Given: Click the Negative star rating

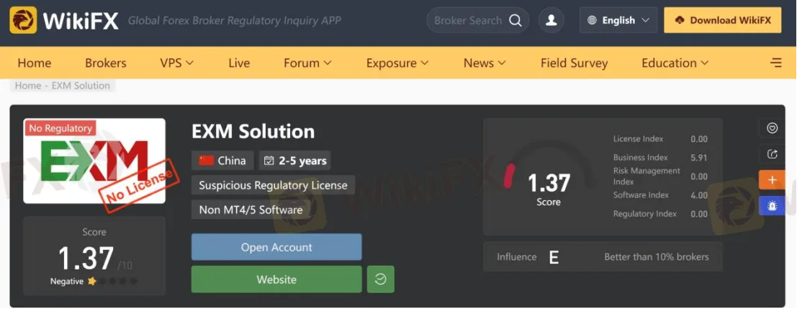Looking at the screenshot, I should (111, 281).
